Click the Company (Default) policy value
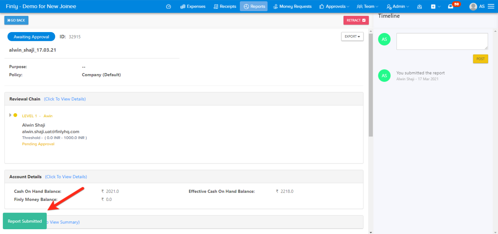The image size is (498, 234). tap(101, 75)
